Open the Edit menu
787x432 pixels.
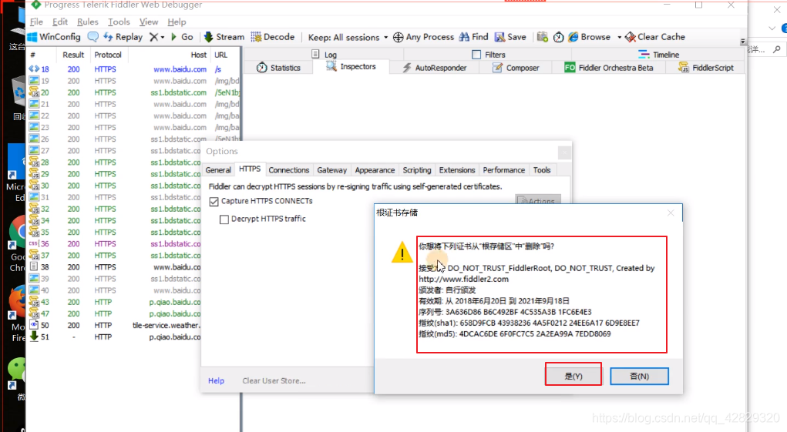point(59,22)
